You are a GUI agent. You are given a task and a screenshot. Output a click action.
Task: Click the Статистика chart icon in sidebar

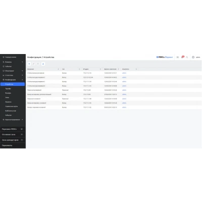pos(4,75)
